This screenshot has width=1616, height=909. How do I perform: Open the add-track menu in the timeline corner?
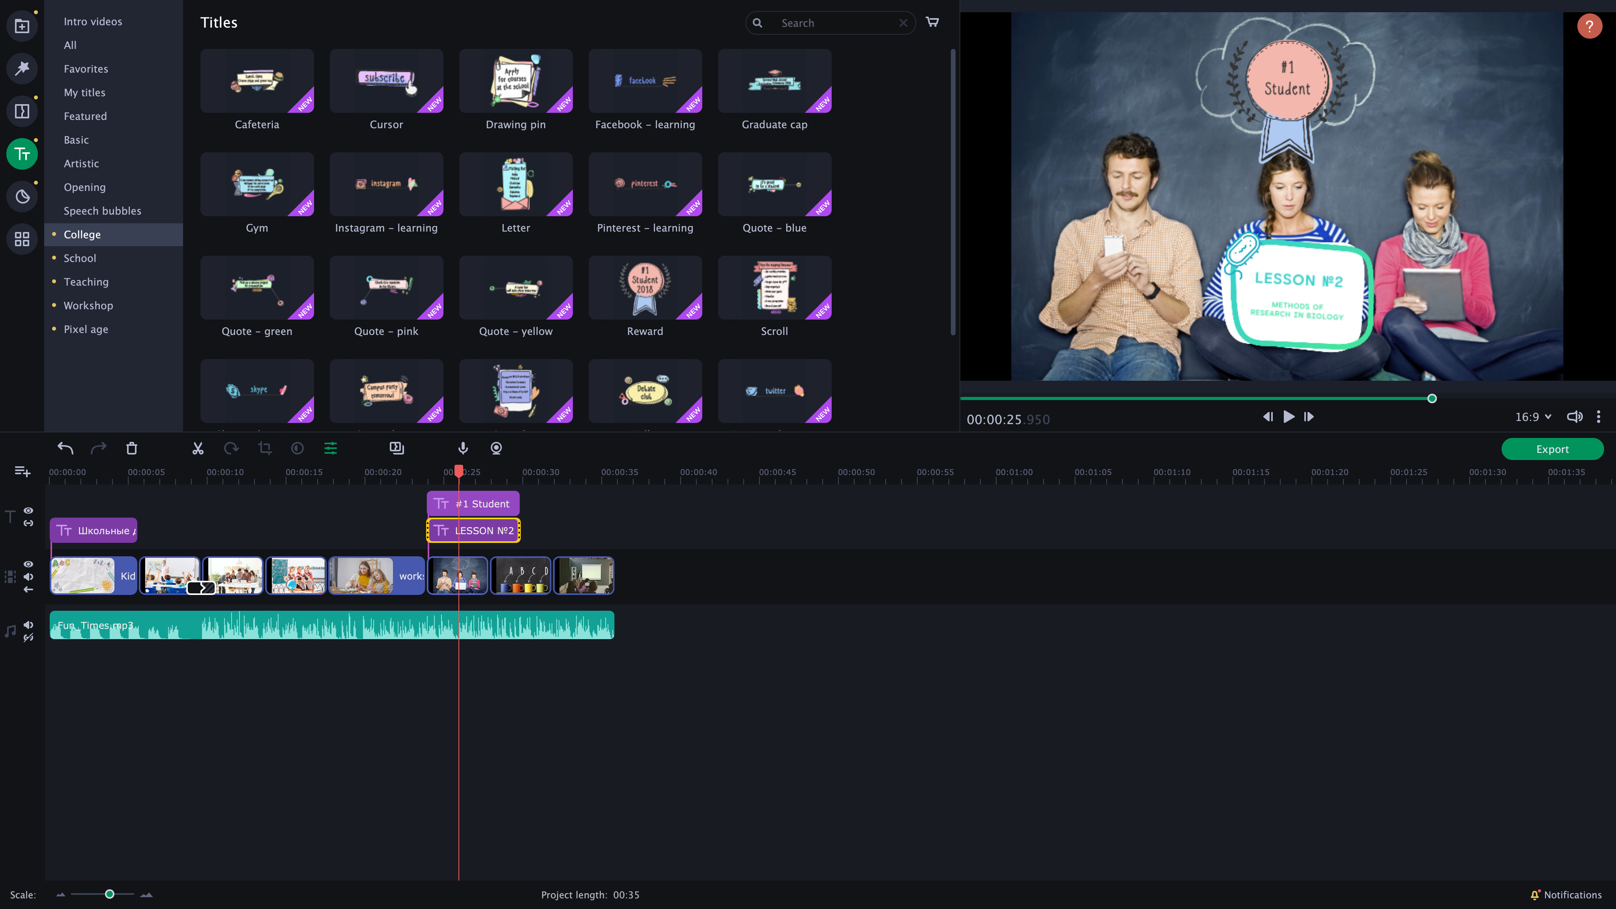tap(22, 471)
